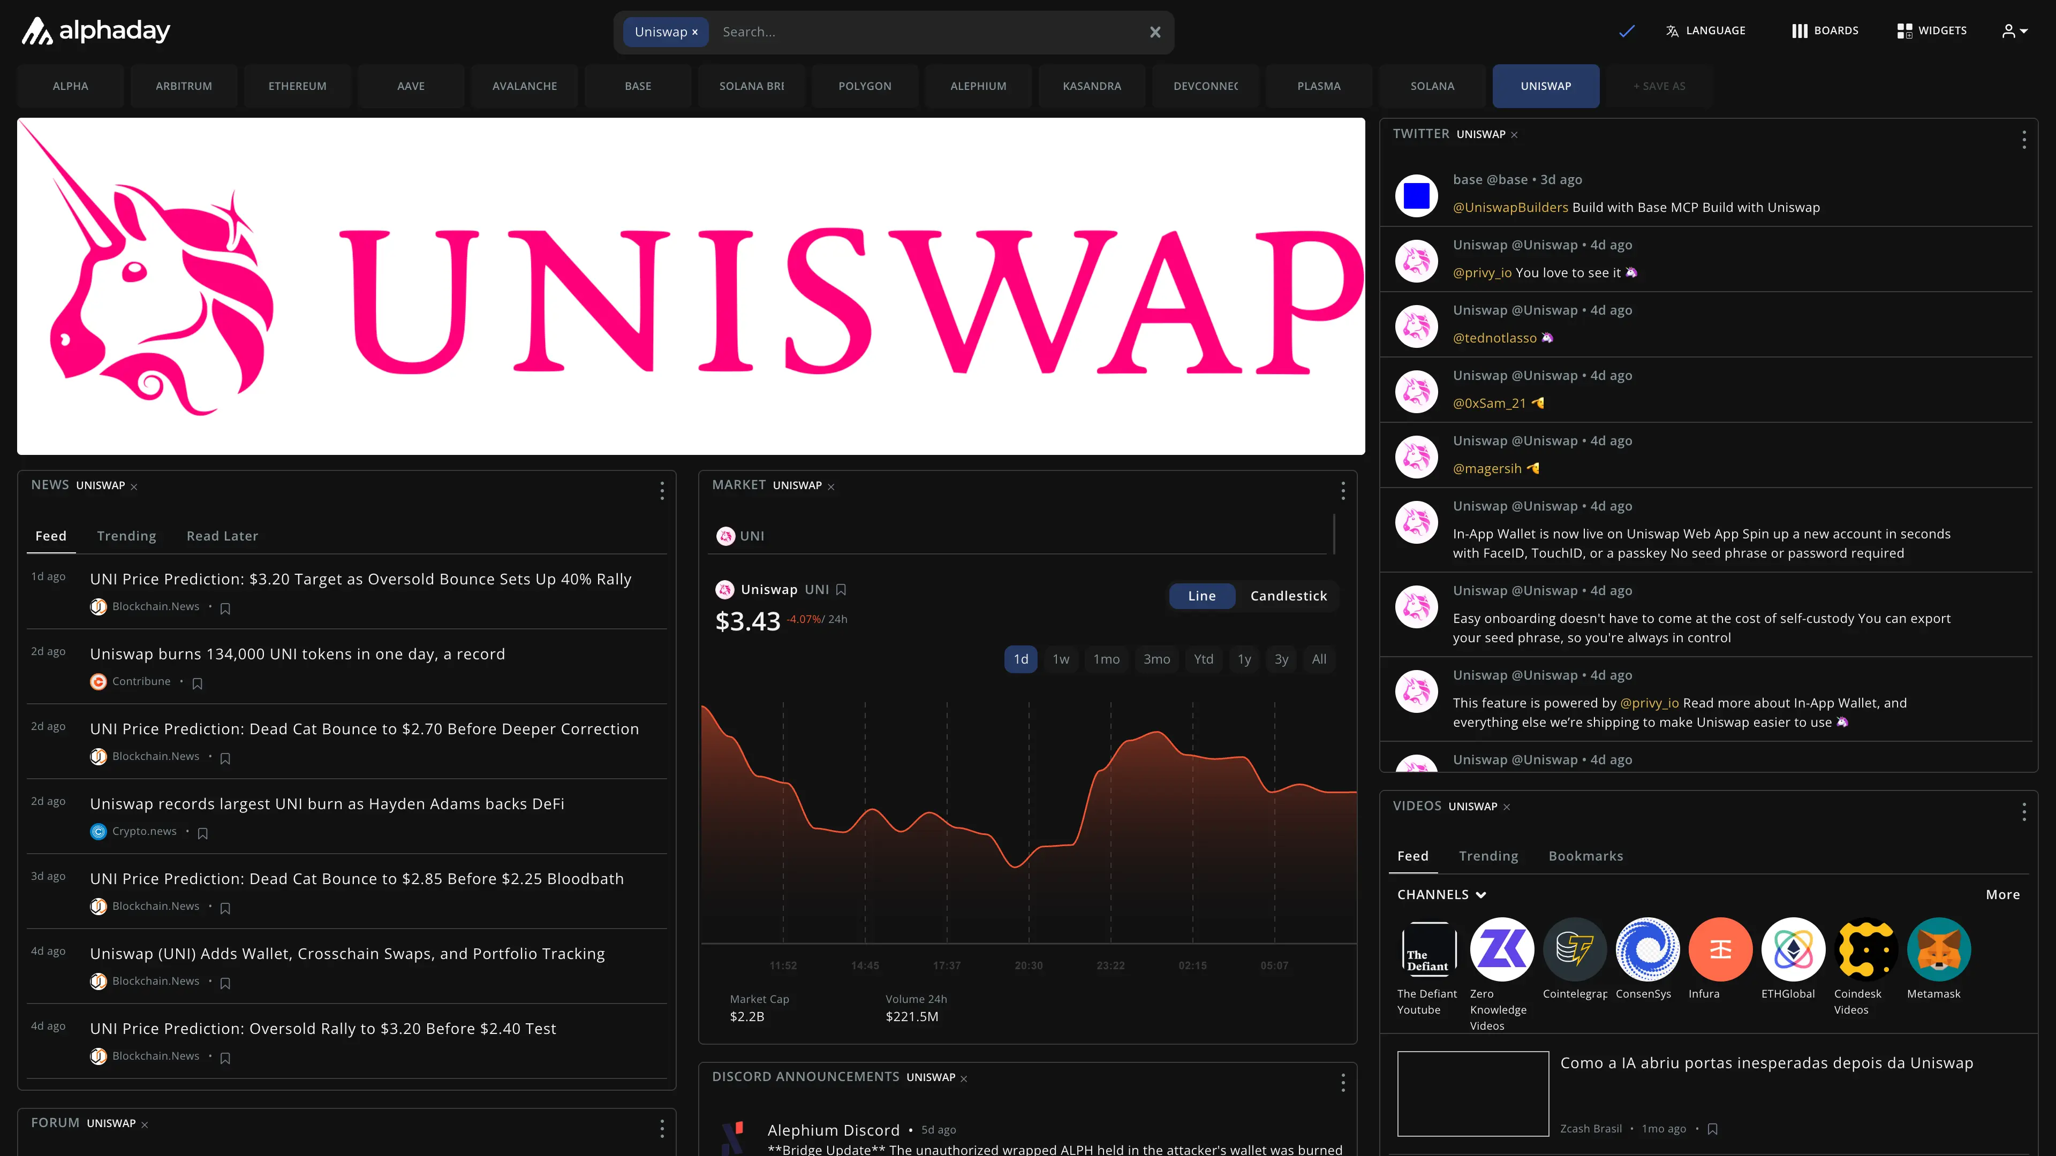Select The Defiant Youtube channel icon

click(x=1428, y=948)
